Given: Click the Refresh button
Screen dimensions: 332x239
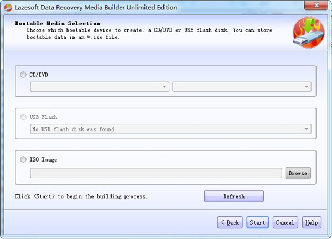Looking at the screenshot, I should coord(234,196).
